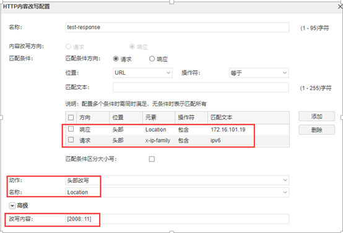Click the 删除 button
Viewport: 343px width, 233px height.
coord(316,130)
